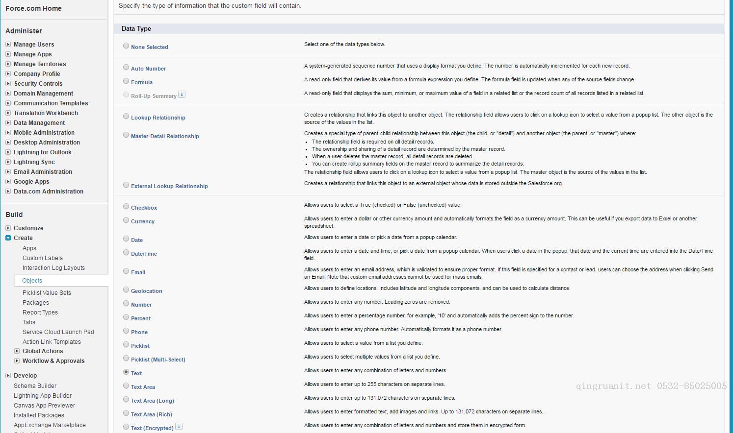Expand Workflow & Approvals arrow
This screenshot has width=733, height=433.
click(x=17, y=361)
